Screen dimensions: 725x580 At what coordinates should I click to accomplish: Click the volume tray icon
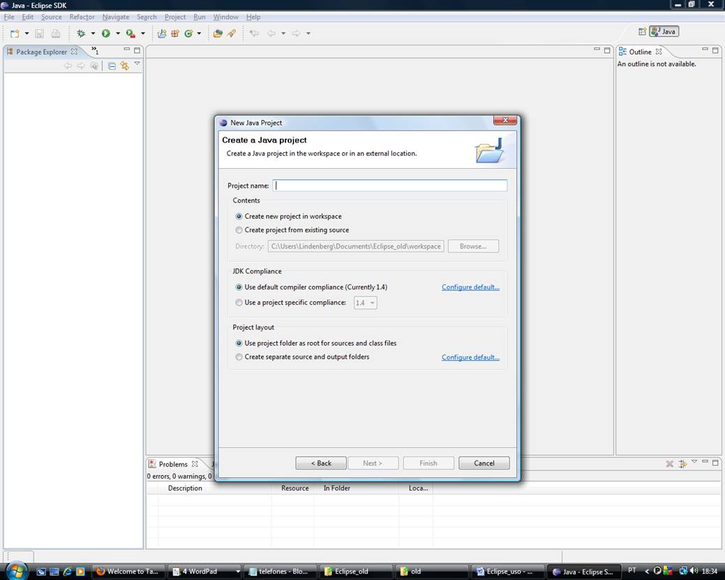click(694, 571)
